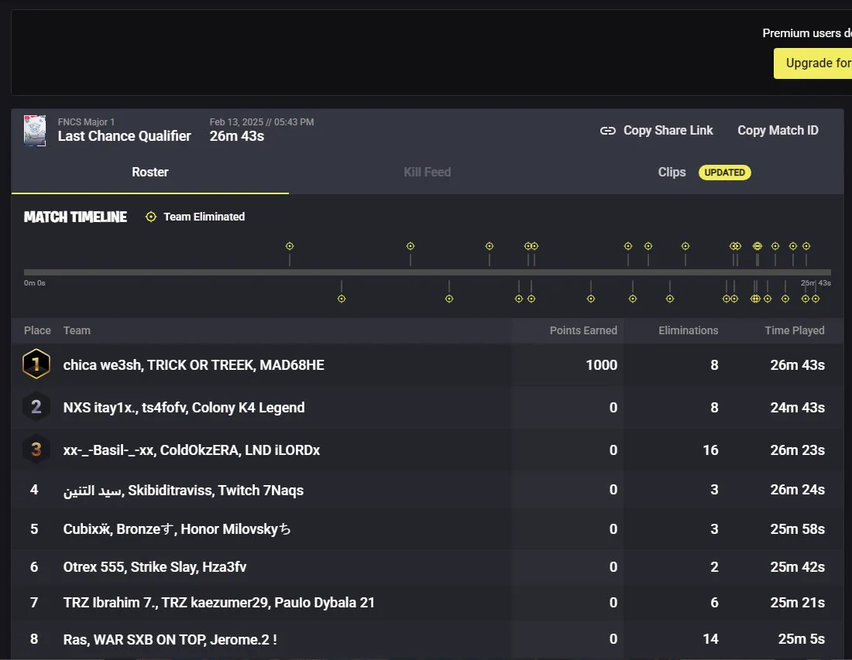
Task: Click the 24m 43s time played value
Action: (x=797, y=408)
